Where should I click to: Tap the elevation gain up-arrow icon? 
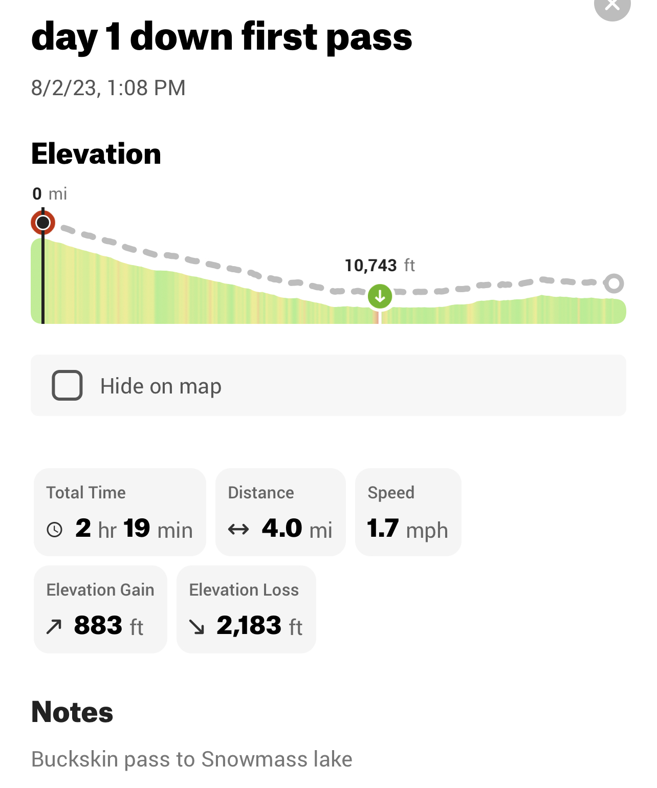tap(54, 626)
